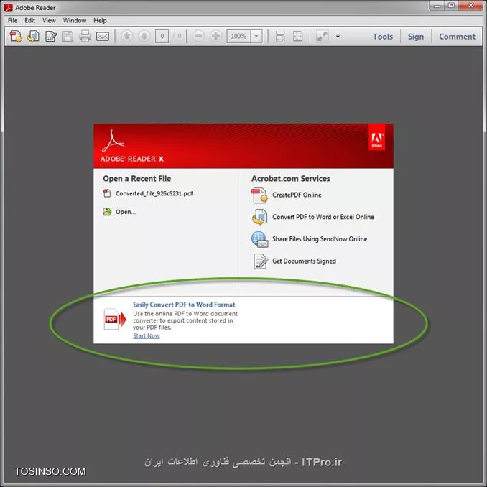This screenshot has width=487, height=487.
Task: Go to next page with down arrow
Action: point(144,37)
